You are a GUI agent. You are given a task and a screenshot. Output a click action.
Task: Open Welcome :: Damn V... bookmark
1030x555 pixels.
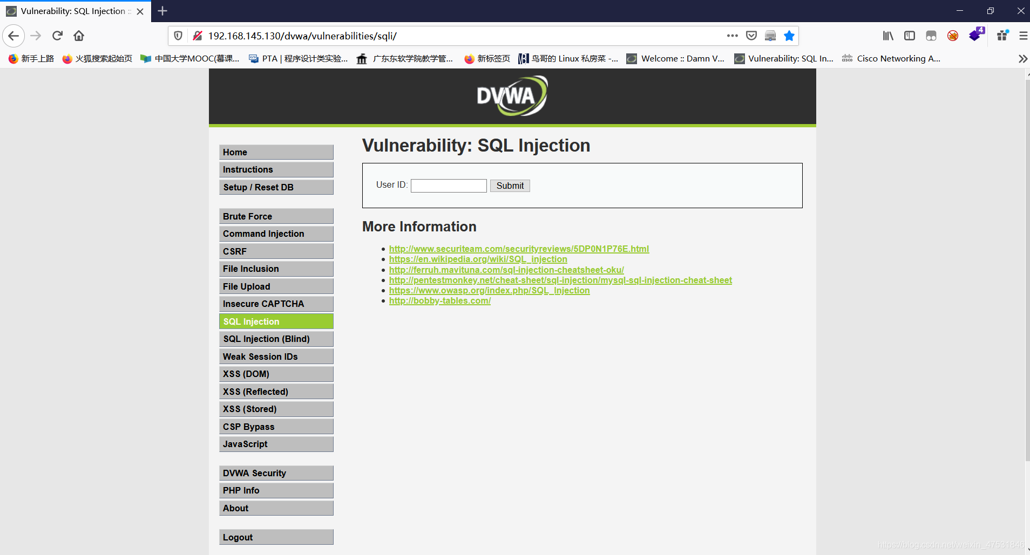pyautogui.click(x=675, y=59)
